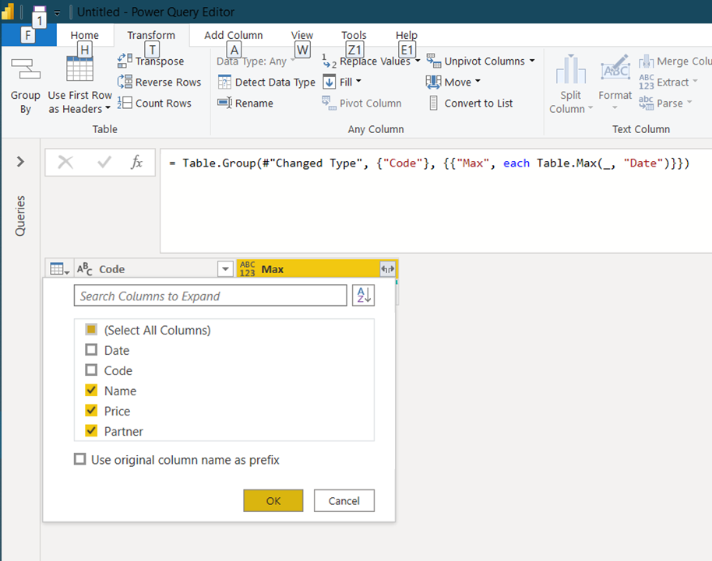Click the A-Z sort columns icon
The height and width of the screenshot is (561, 712).
[363, 296]
